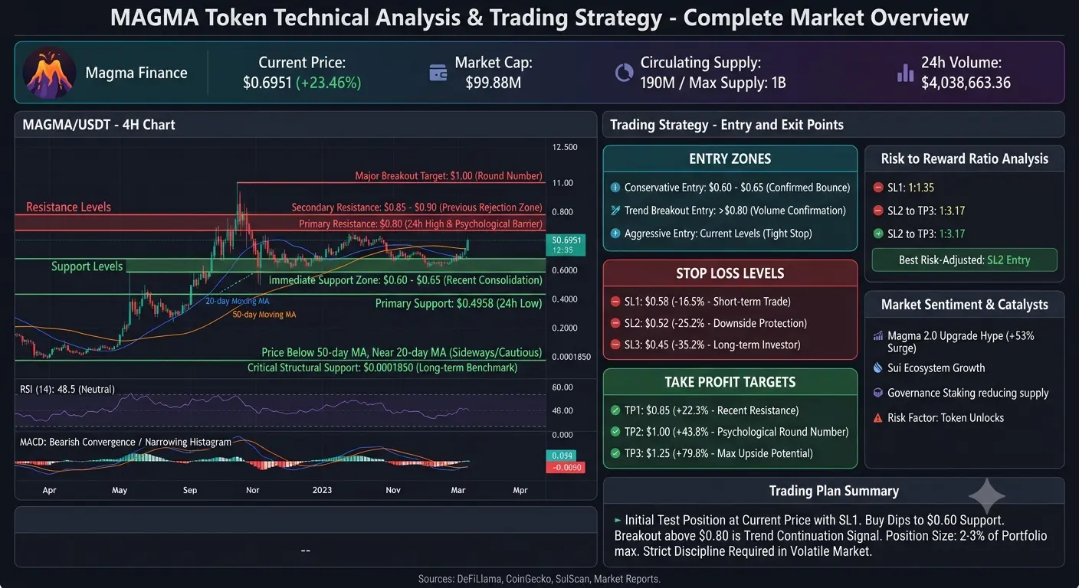Click the warning triangle by Token Unlocks
The width and height of the screenshot is (1079, 588).
pos(878,418)
